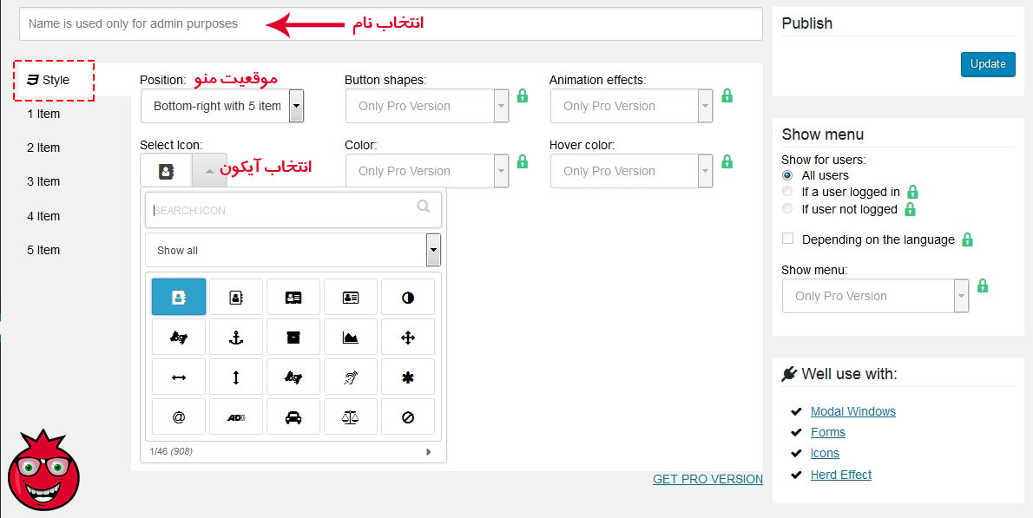This screenshot has height=518, width=1033.
Task: Choose the audio description (AD) icon
Action: pyautogui.click(x=235, y=416)
